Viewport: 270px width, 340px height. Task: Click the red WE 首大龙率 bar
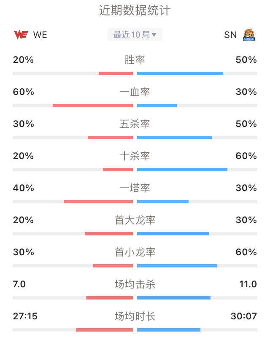[x=109, y=234]
